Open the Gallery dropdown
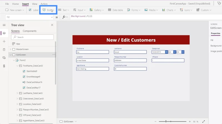Viewport: 222px width, 124px height. [x=97, y=10]
